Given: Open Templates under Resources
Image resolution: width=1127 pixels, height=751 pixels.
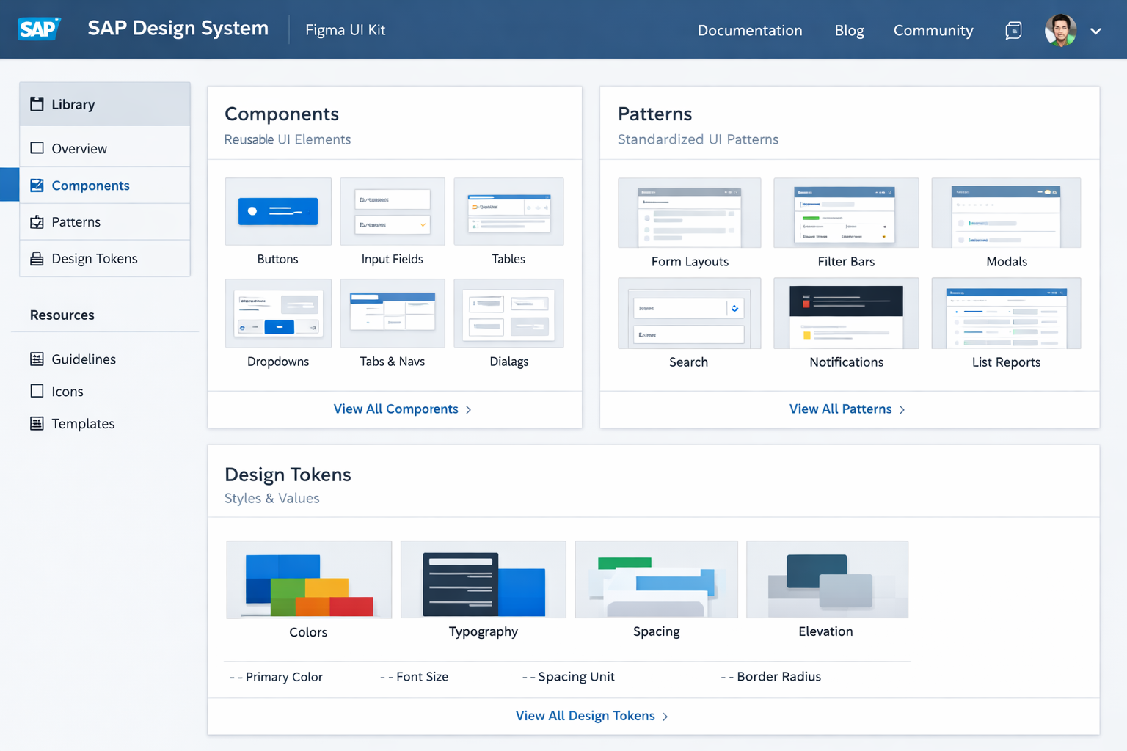Looking at the screenshot, I should (83, 424).
